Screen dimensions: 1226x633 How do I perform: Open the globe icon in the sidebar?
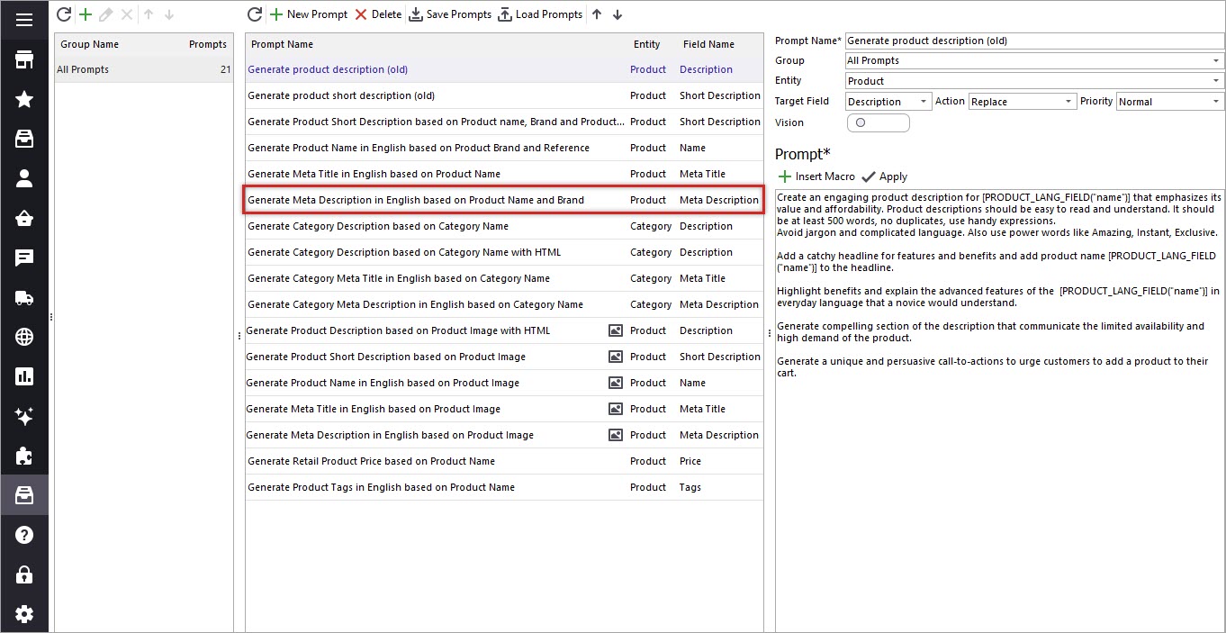(24, 337)
